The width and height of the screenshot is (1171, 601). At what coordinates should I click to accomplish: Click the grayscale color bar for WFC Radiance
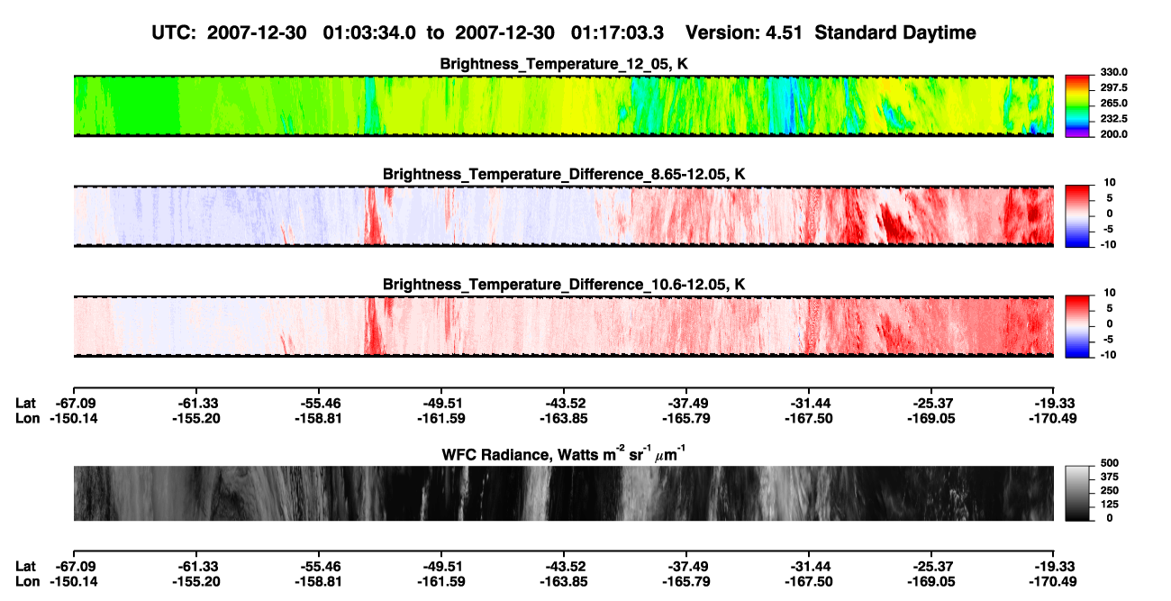pyautogui.click(x=1077, y=493)
